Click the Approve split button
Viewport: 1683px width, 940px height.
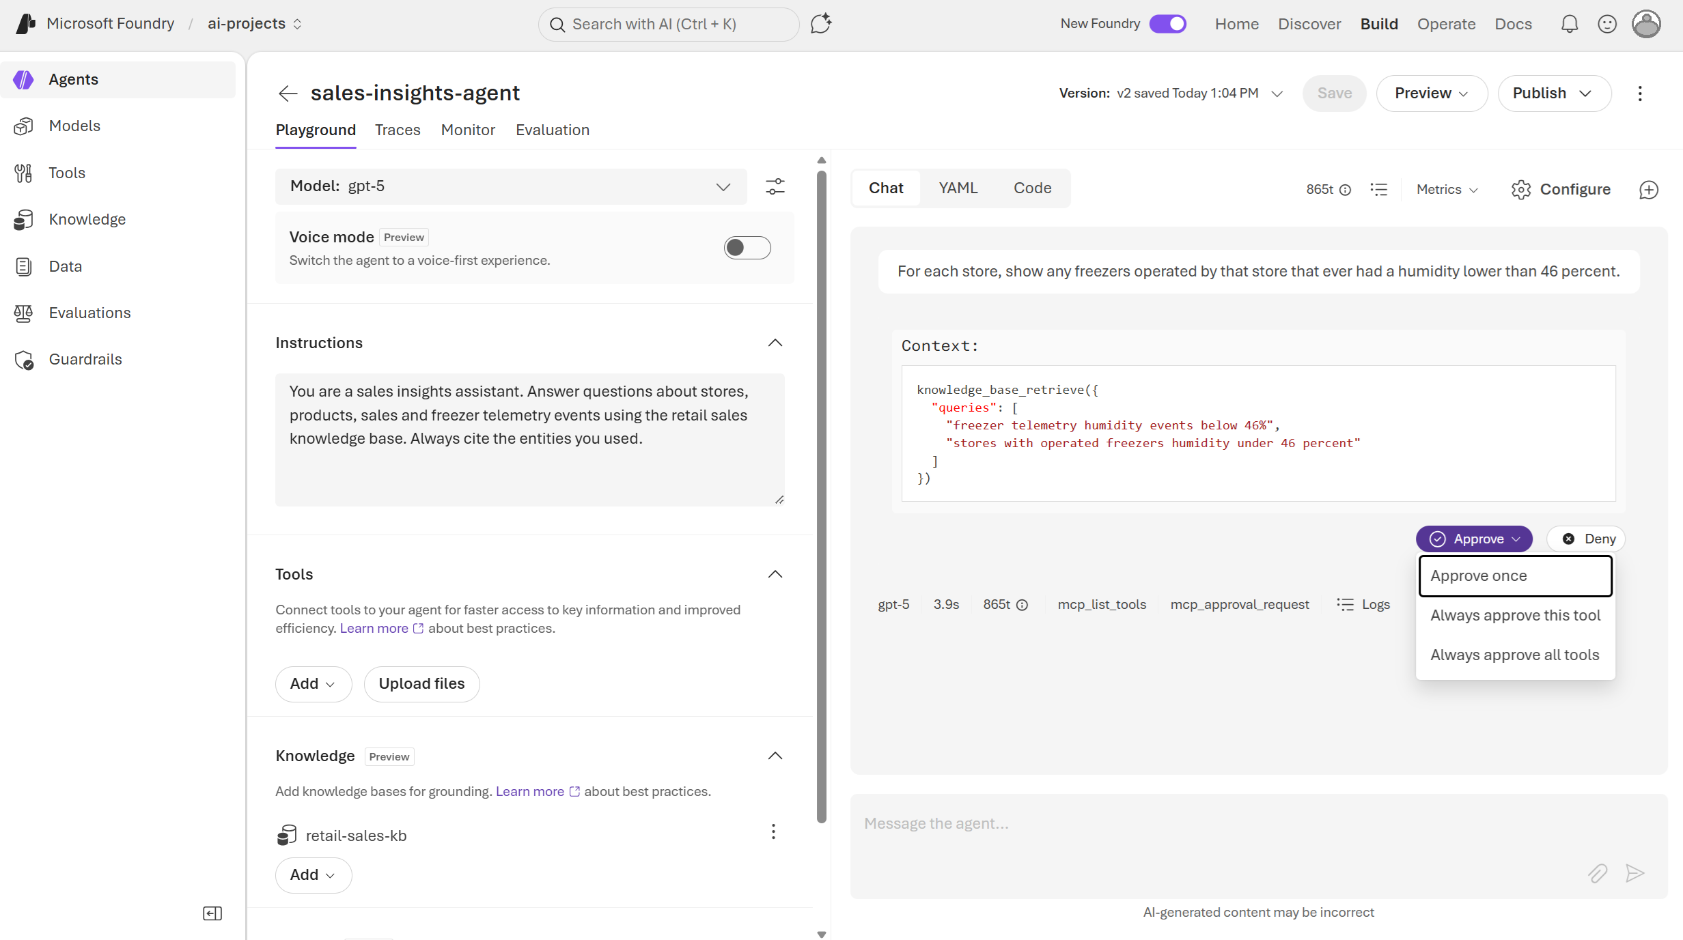(x=1474, y=539)
